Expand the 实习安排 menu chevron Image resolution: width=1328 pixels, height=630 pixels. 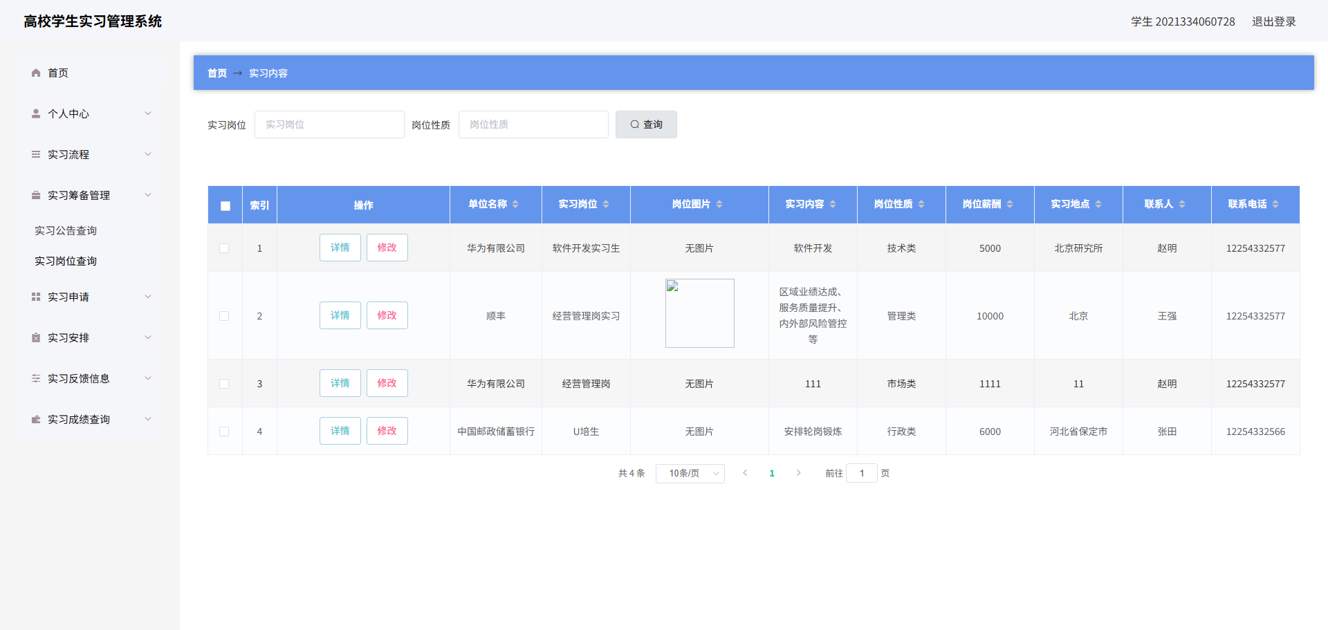click(x=148, y=337)
